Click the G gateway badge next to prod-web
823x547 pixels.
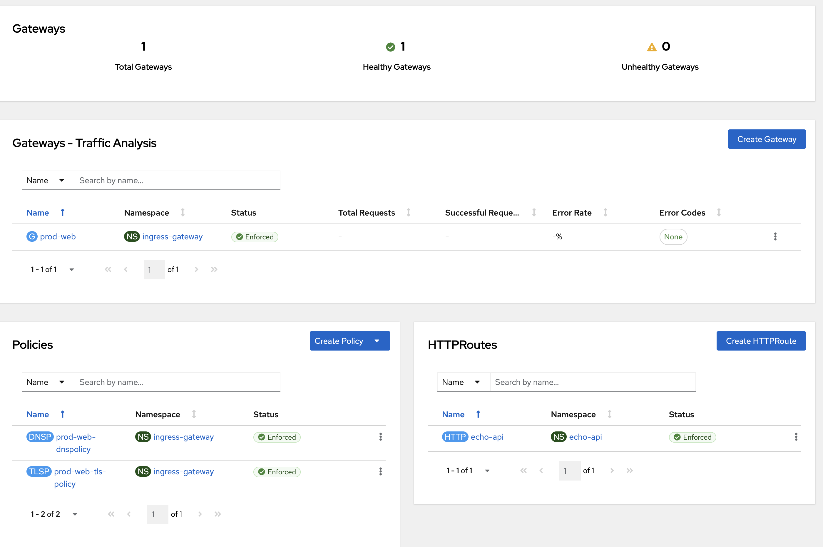point(32,236)
